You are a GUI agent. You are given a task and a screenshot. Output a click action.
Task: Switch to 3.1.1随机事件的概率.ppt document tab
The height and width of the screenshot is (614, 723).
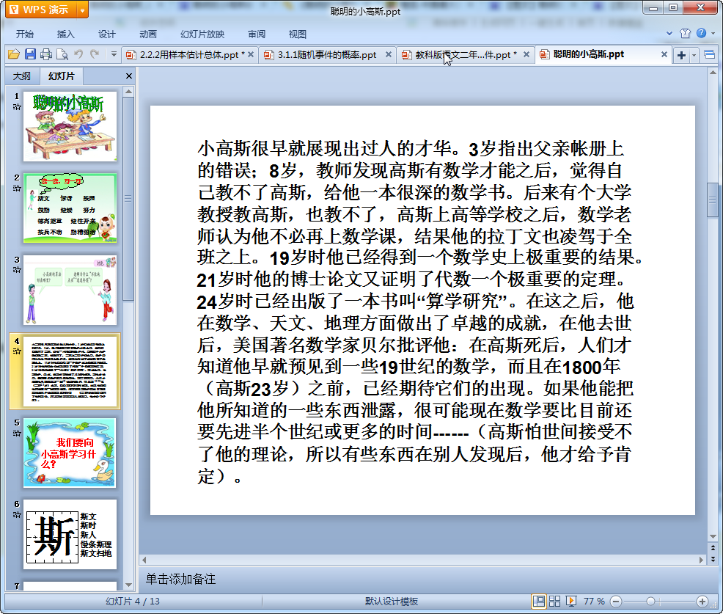(x=326, y=55)
